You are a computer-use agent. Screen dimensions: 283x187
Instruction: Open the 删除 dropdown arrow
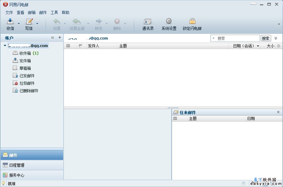125,24
